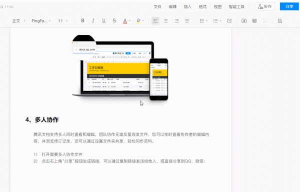The width and height of the screenshot is (300, 192).
Task: Click the blue 分享 button
Action: (289, 6)
